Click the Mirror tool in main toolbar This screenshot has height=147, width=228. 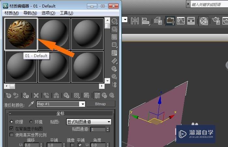135,21
